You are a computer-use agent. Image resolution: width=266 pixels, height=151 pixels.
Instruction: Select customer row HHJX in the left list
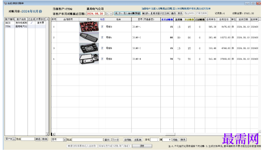tap(25, 23)
